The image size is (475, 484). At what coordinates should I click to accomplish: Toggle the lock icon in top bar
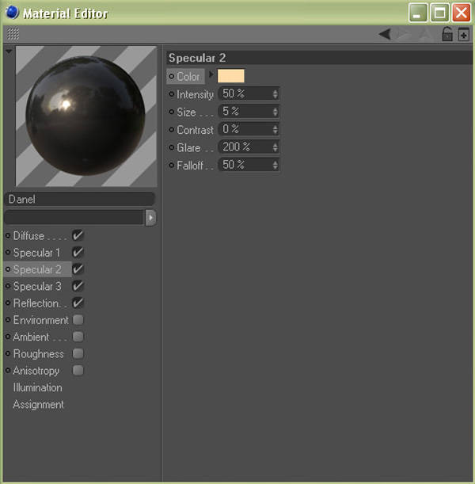point(446,34)
